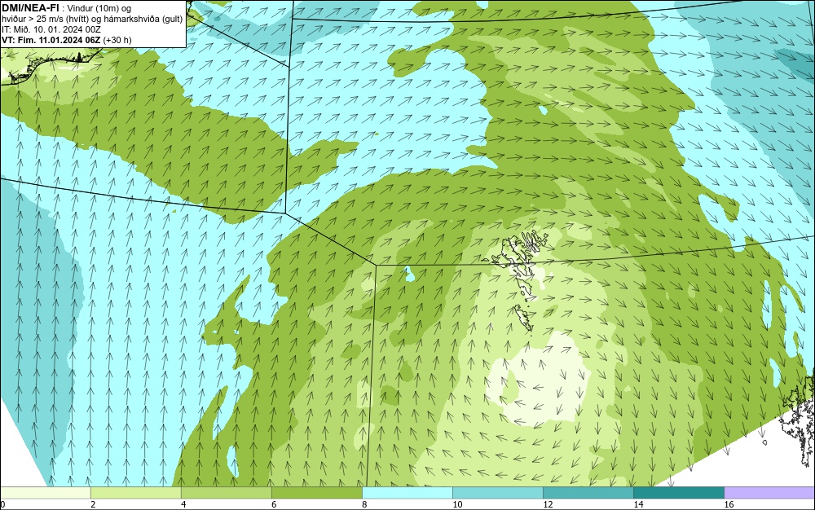815x510 pixels.
Task: Select the olive green 6–8 m/s legend swatch
Action: [316, 493]
